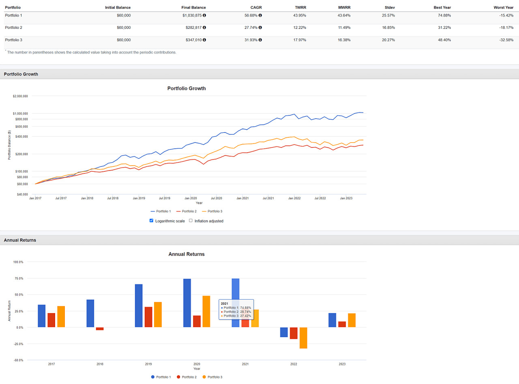
Task: Click Portfolio 2 legend in Annual Returns chart
Action: coord(187,377)
